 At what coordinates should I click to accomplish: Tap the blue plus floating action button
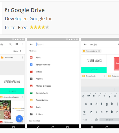[x=19, y=119]
